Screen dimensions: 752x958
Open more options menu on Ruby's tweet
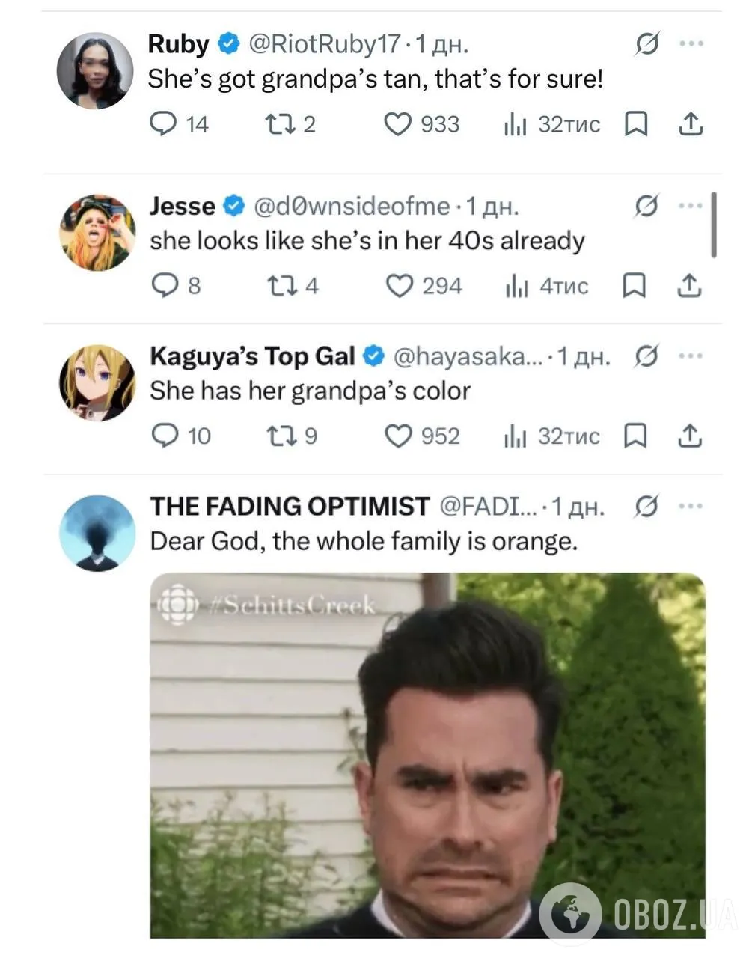[691, 43]
